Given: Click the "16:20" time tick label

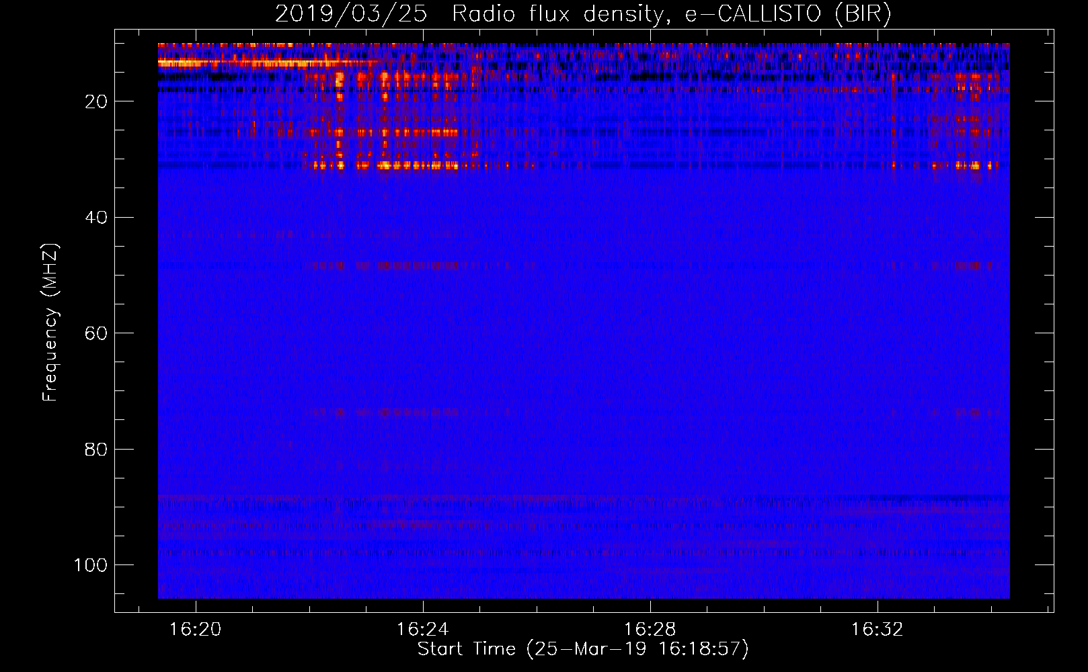Looking at the screenshot, I should (x=195, y=630).
